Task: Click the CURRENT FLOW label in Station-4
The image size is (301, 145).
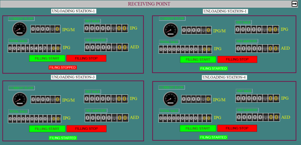Action: [172, 87]
